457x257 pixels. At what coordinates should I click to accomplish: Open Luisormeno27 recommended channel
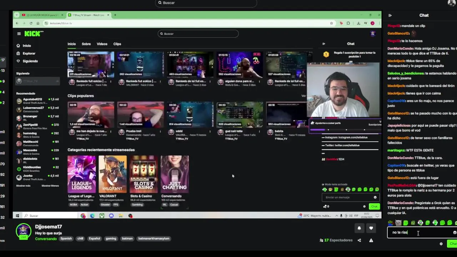pos(37,109)
